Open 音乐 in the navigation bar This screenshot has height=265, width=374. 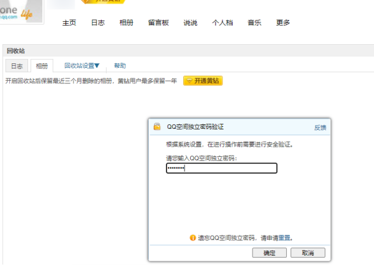(x=254, y=23)
